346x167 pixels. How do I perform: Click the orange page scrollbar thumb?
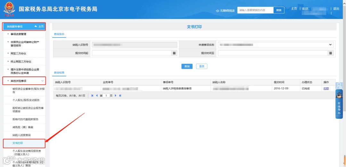[344, 160]
